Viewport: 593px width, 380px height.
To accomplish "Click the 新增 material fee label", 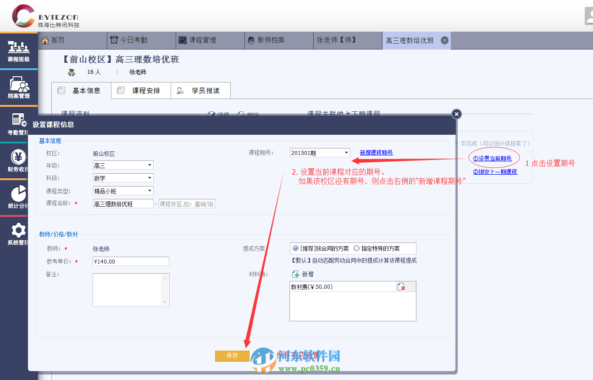I will 308,274.
